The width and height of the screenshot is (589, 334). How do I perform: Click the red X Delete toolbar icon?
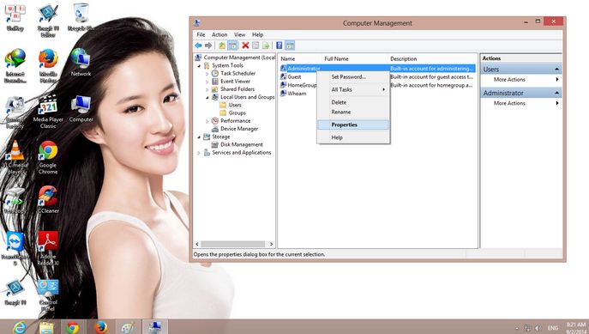pos(245,46)
